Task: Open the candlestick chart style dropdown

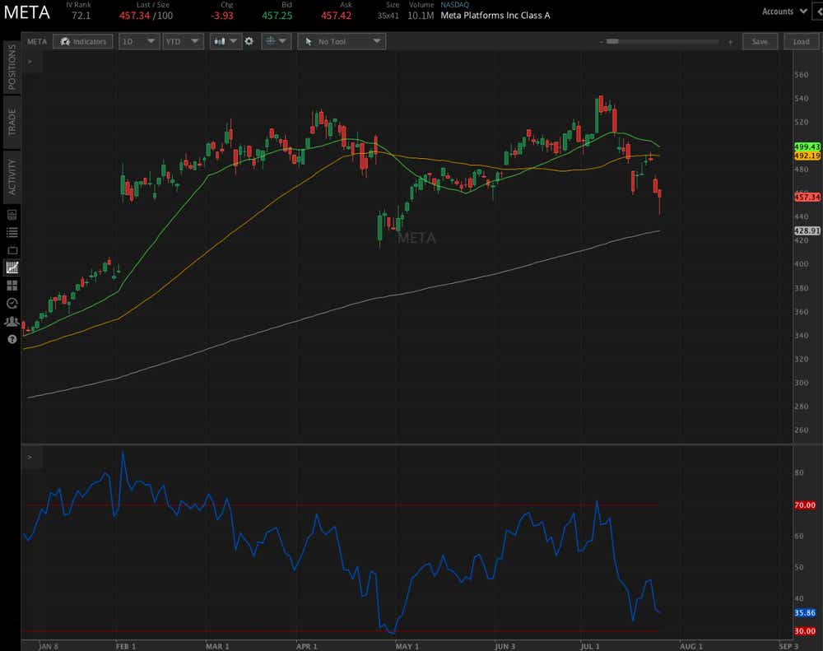Action: coord(226,41)
